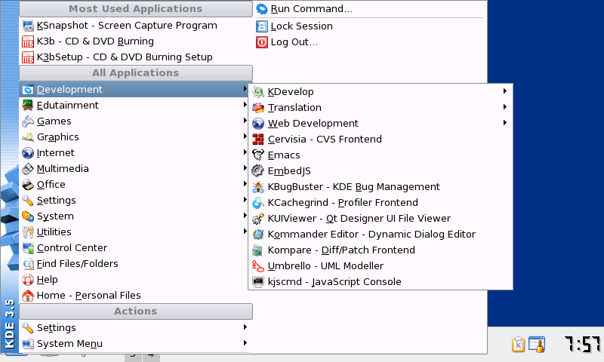This screenshot has width=604, height=362.
Task: Click the KSnapshot screen capture icon
Action: tap(28, 26)
